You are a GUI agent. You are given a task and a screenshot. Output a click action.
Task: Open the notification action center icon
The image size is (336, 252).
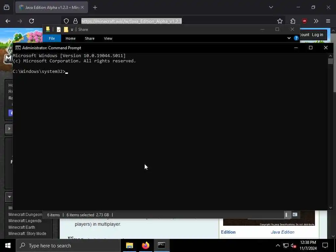[325, 245]
